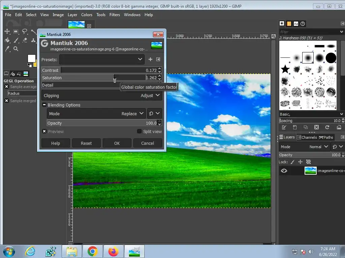
Task: Select the Zoom magnifier tool
Action: click(16, 49)
